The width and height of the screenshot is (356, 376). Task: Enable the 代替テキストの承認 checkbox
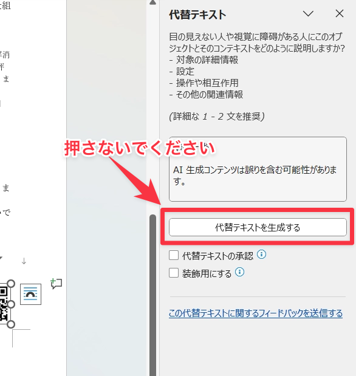pyautogui.click(x=174, y=255)
